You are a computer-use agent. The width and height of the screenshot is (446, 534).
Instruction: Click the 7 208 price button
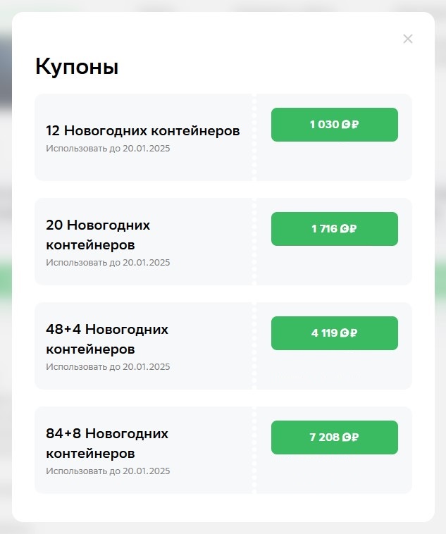[x=334, y=437]
